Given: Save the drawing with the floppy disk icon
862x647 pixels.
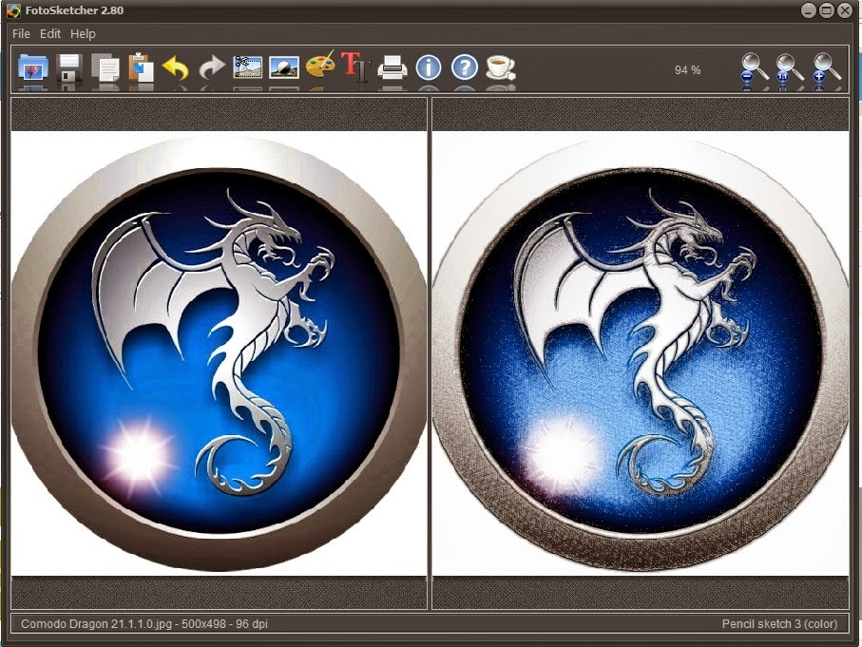Looking at the screenshot, I should coord(69,68).
